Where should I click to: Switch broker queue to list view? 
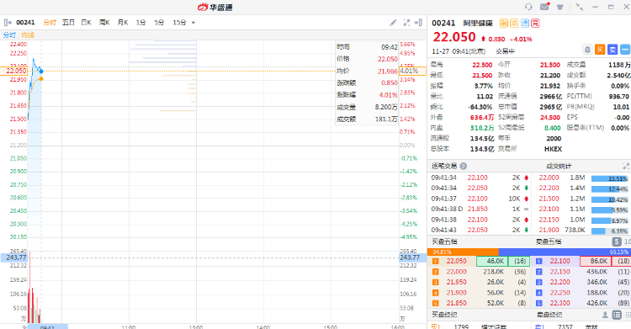617,315
